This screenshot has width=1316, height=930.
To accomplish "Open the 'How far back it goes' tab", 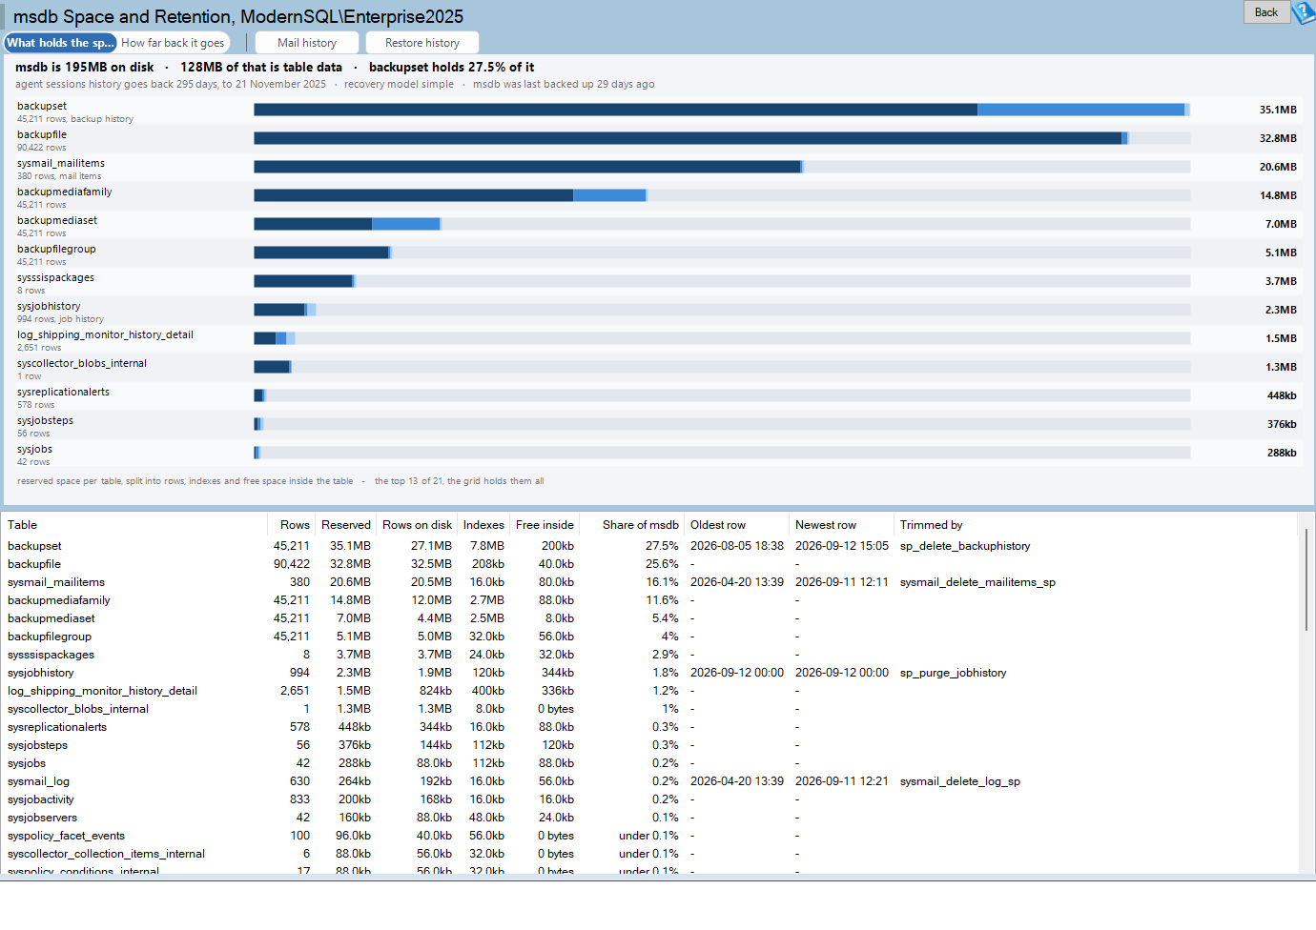I will 173,43.
